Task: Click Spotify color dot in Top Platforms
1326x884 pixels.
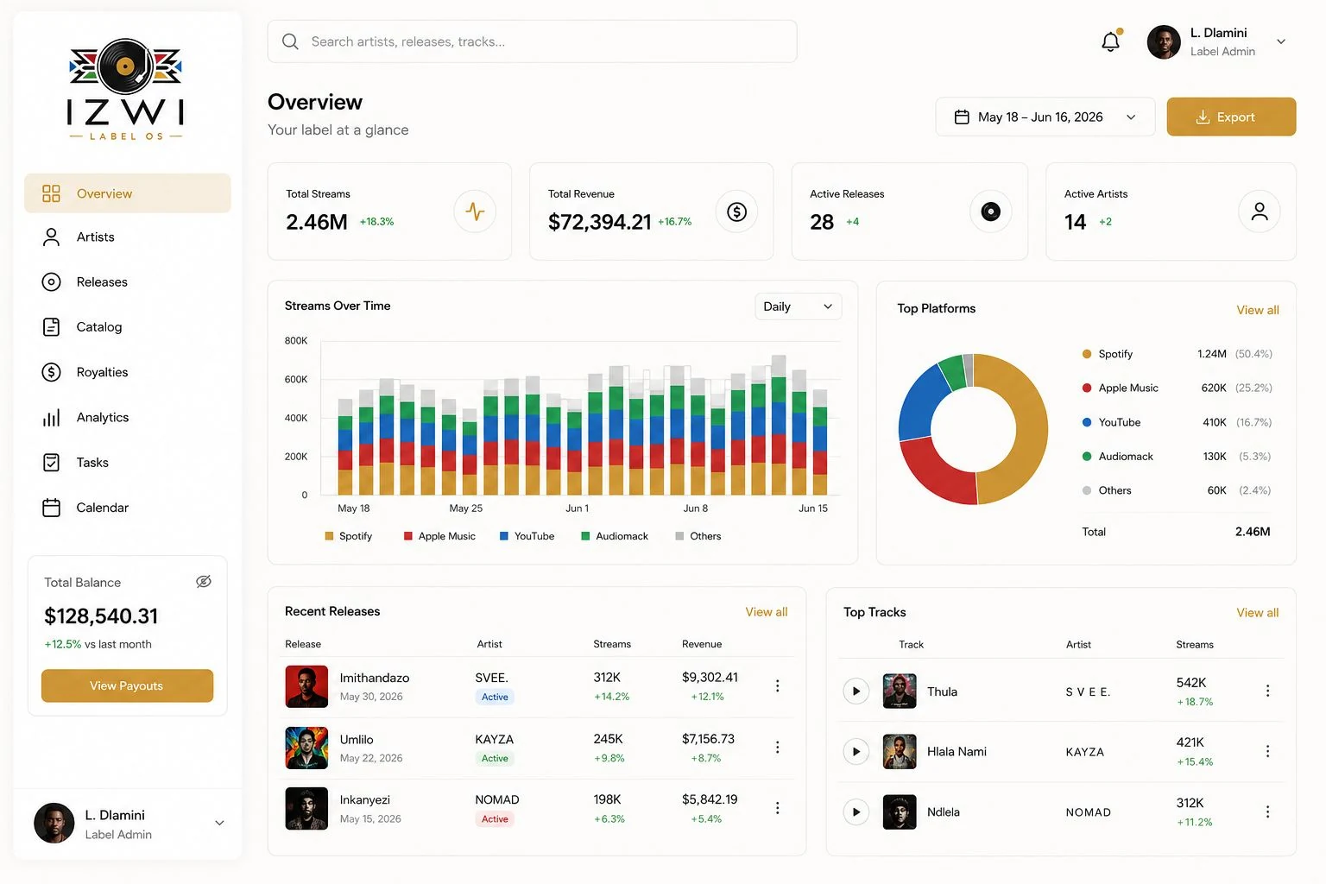Action: (x=1087, y=354)
